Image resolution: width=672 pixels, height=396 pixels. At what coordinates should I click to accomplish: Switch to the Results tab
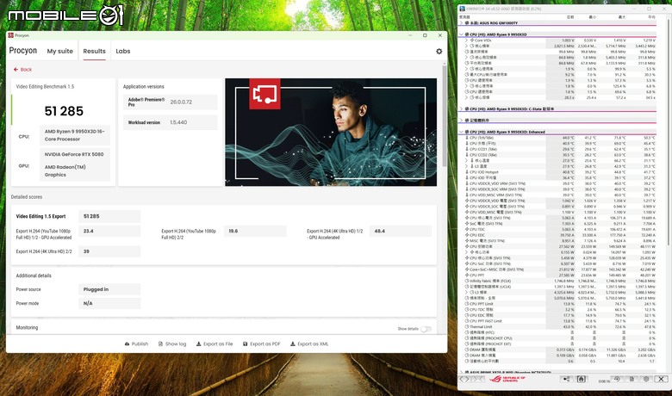click(x=94, y=51)
